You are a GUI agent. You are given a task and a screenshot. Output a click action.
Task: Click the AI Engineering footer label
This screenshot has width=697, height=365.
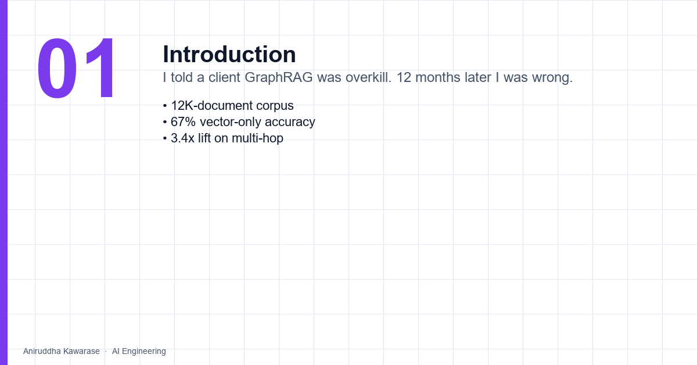139,351
